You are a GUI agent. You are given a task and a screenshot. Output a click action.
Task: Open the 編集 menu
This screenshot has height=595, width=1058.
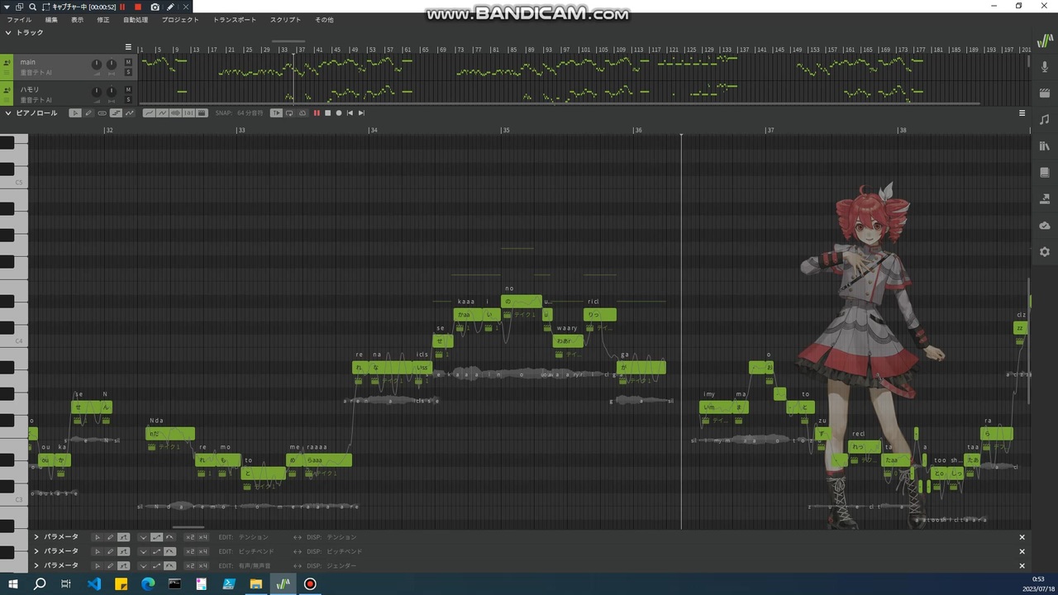coord(51,20)
